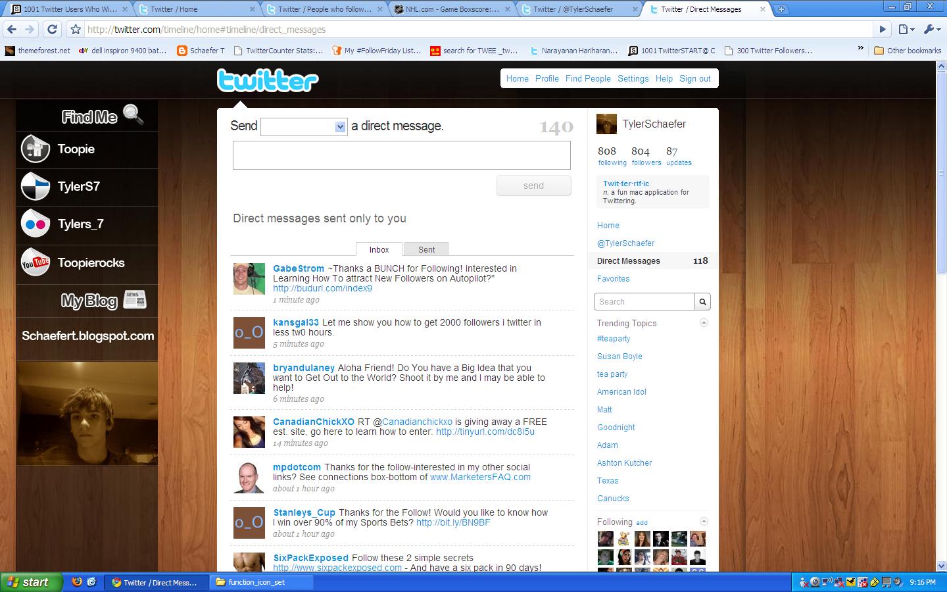Open the www.MarketersFAQ.com link
Screen dimensions: 947x592
pos(480,477)
